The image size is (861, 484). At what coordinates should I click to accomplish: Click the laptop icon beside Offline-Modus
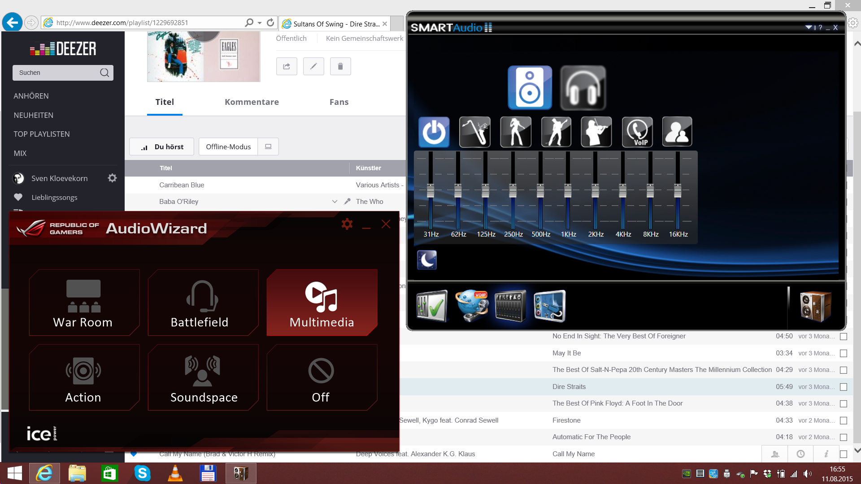point(268,147)
